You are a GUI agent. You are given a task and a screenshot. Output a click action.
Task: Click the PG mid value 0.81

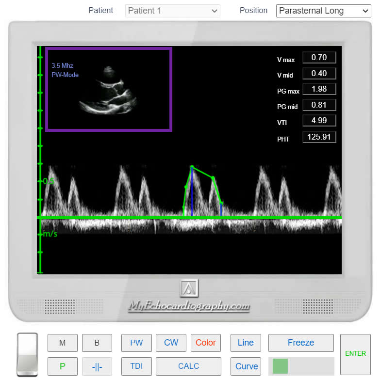tap(319, 105)
